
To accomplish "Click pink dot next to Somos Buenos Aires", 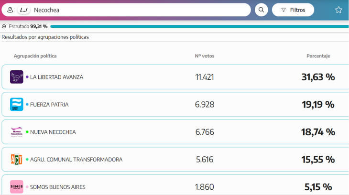I will (27, 187).
